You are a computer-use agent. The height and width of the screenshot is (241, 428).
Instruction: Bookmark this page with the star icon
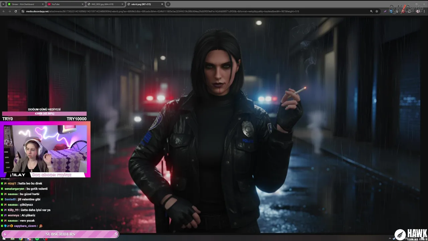point(377,11)
